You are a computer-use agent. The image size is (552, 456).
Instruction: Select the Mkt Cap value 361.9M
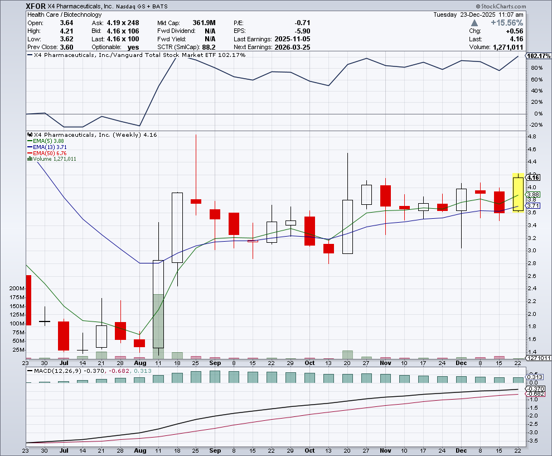204,23
